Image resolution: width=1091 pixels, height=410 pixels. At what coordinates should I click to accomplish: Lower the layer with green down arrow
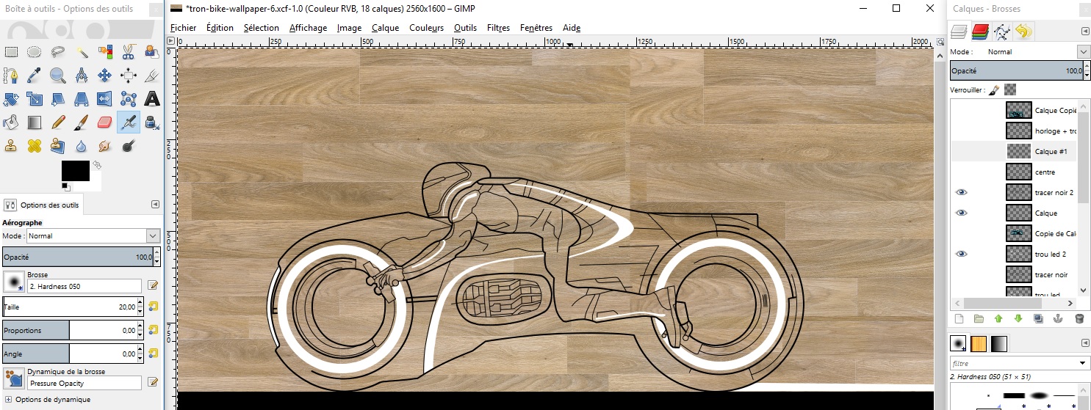[1018, 318]
